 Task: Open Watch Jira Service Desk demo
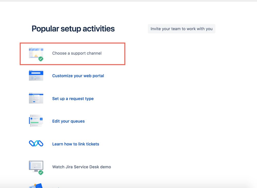(82, 167)
